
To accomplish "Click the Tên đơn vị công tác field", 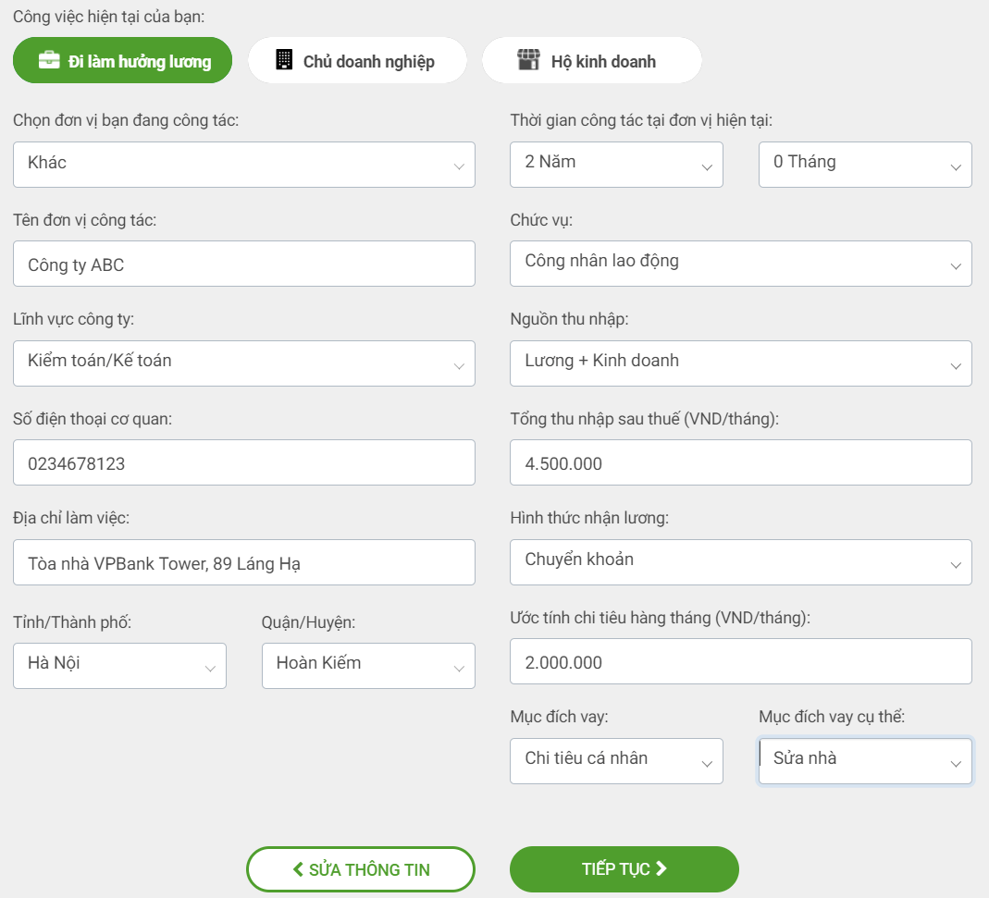I will click(244, 264).
